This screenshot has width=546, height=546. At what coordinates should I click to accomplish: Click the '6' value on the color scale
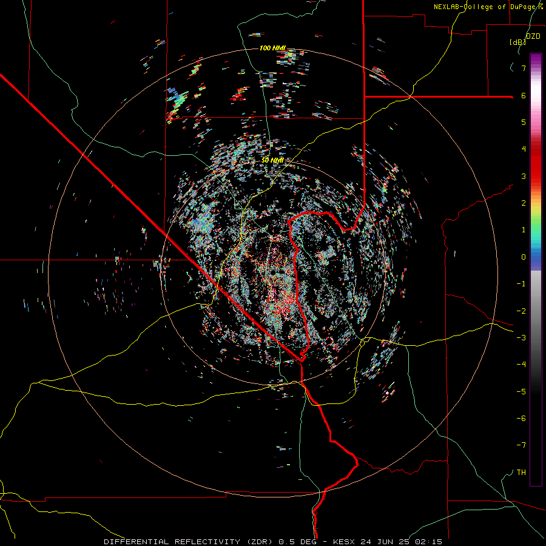click(524, 95)
